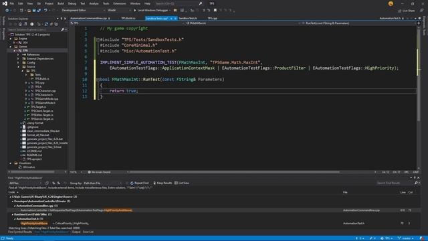Open the Output panel tab

[x=76, y=232]
